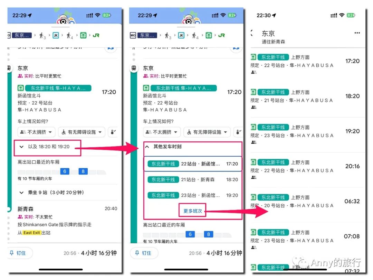The width and height of the screenshot is (373, 280).
Task: Tap the 钉住 button in middle phone
Action: point(144,253)
